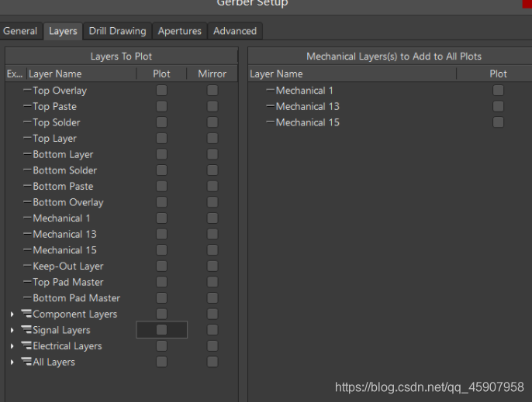This screenshot has width=532, height=402.
Task: Expand the Component Layers group
Action: pos(12,314)
